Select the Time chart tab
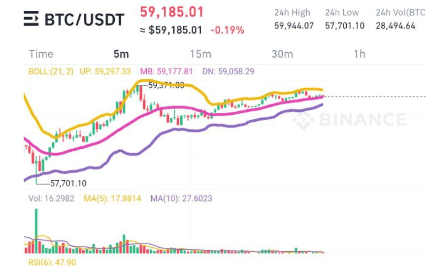The width and height of the screenshot is (426, 266). (x=41, y=54)
